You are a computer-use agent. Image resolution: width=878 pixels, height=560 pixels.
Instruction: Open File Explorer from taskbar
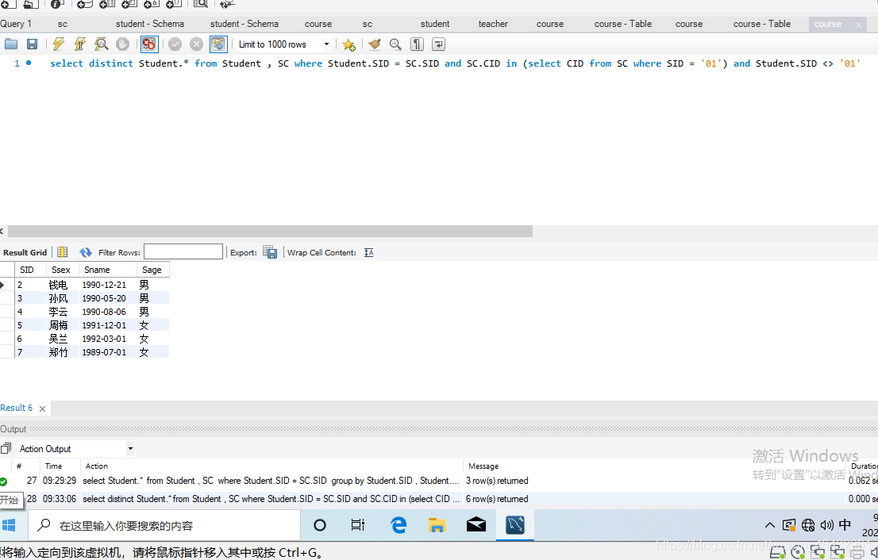pos(437,525)
